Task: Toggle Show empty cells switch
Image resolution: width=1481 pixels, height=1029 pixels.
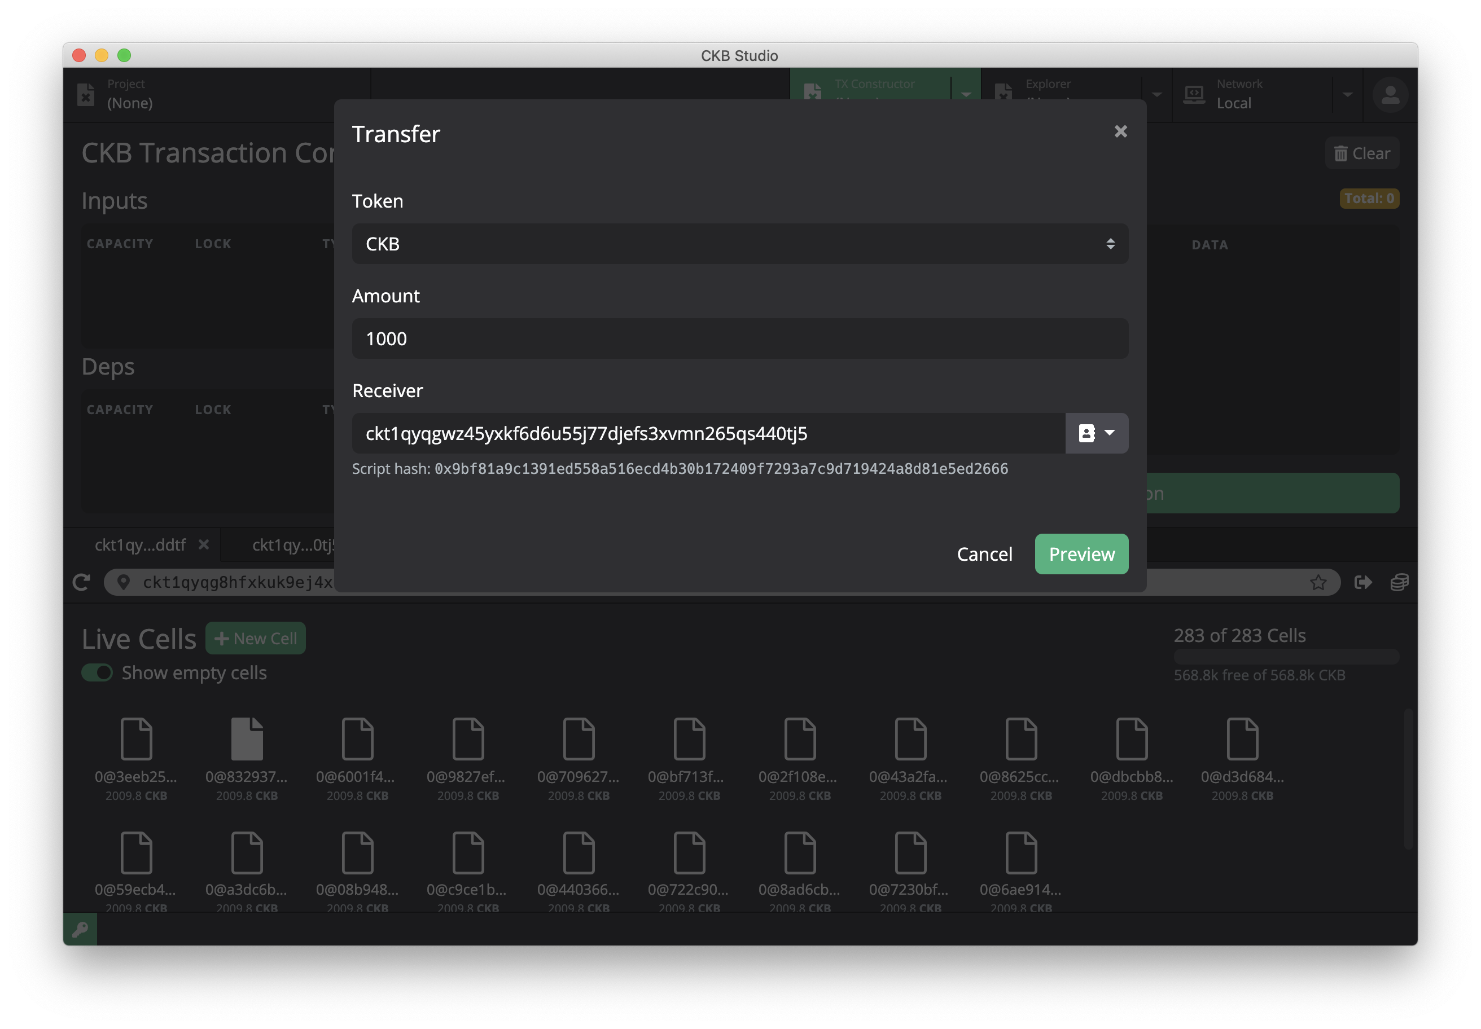Action: click(98, 672)
